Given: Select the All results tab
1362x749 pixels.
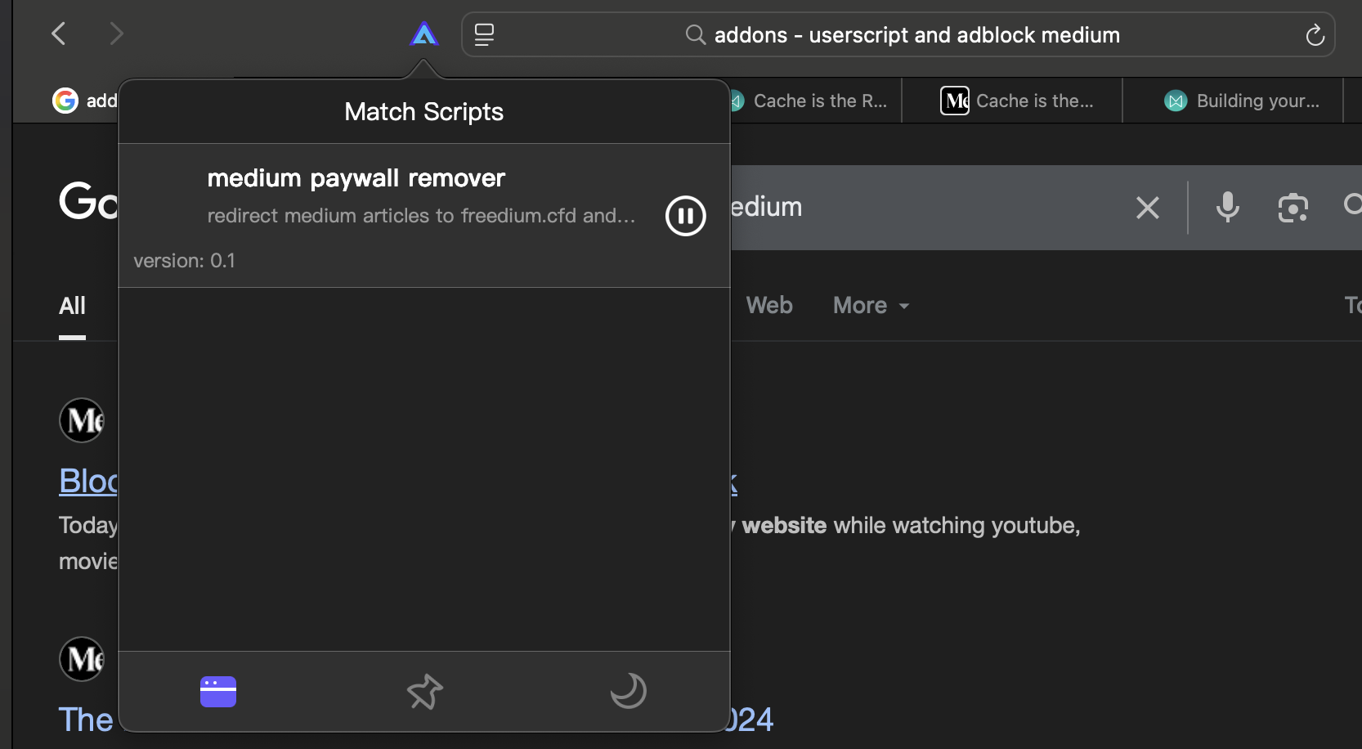Looking at the screenshot, I should [x=72, y=306].
